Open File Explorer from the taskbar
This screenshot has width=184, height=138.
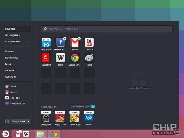point(40,134)
